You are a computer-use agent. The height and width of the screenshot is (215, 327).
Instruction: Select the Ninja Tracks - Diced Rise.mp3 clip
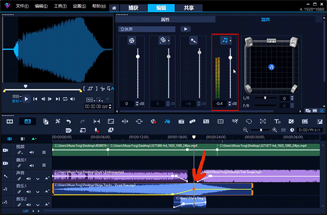tap(117, 189)
